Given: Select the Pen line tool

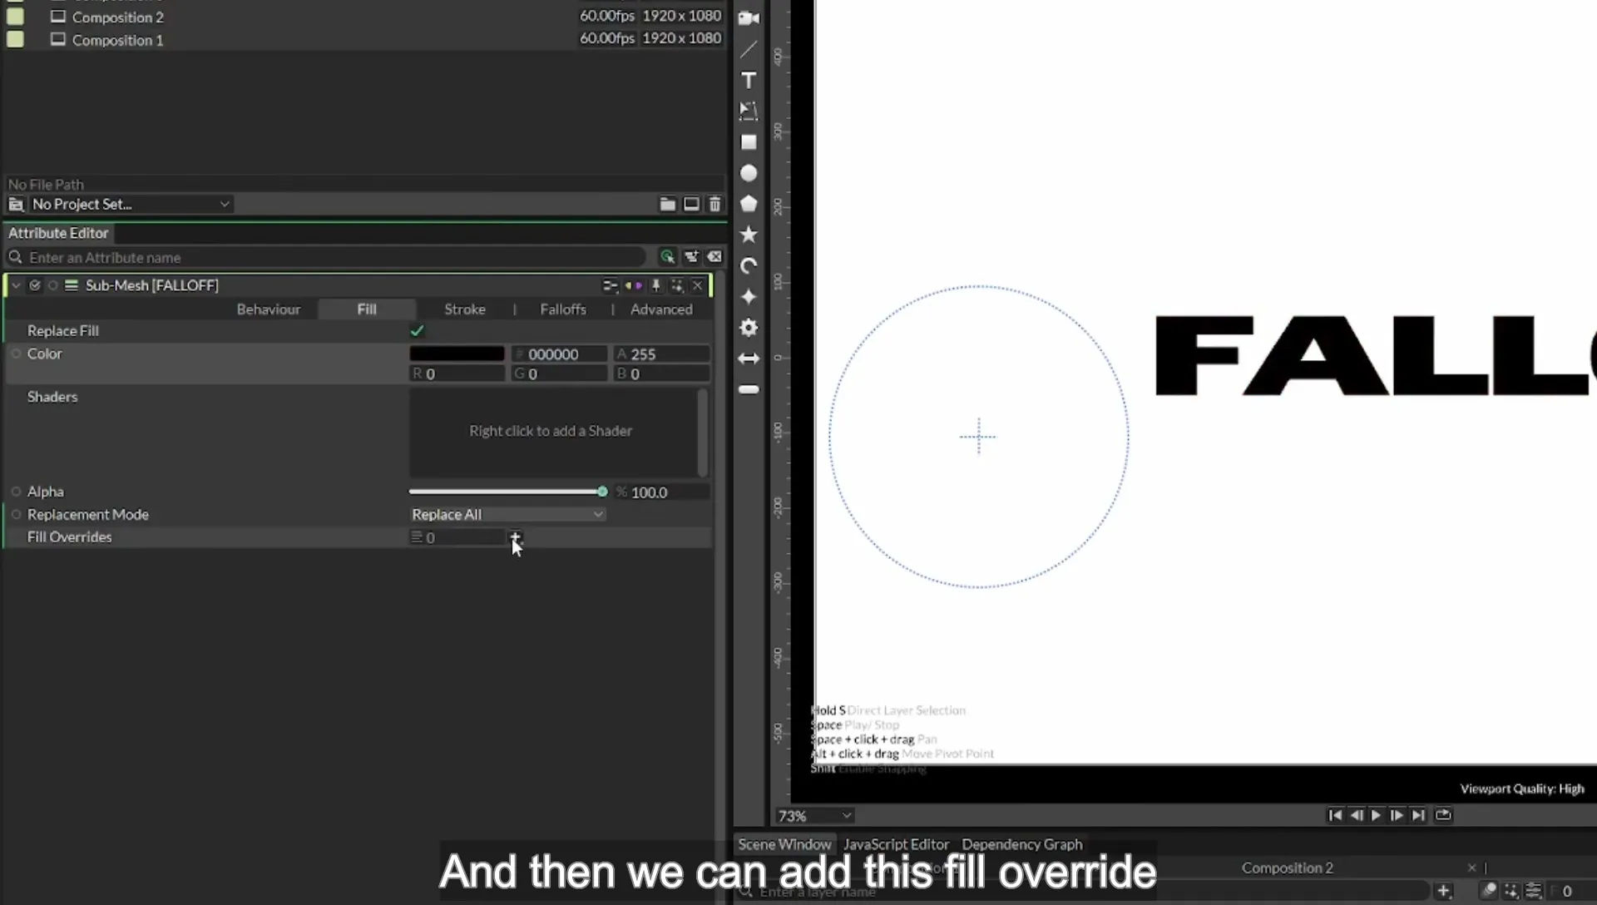Looking at the screenshot, I should [x=749, y=49].
